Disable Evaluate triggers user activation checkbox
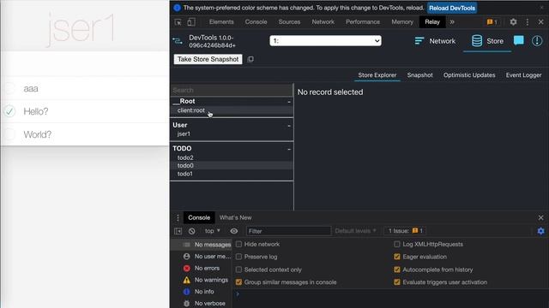The width and height of the screenshot is (549, 308). click(x=396, y=282)
